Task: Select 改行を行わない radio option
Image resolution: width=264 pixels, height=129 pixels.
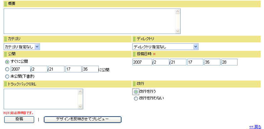Action: (136, 98)
